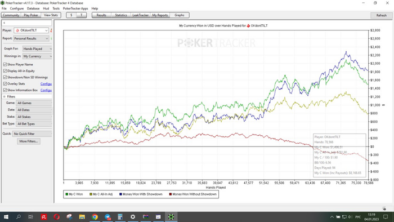Image resolution: width=394 pixels, height=222 pixels.
Task: Click Configure link beside Show Information Box
Action: coord(46,90)
